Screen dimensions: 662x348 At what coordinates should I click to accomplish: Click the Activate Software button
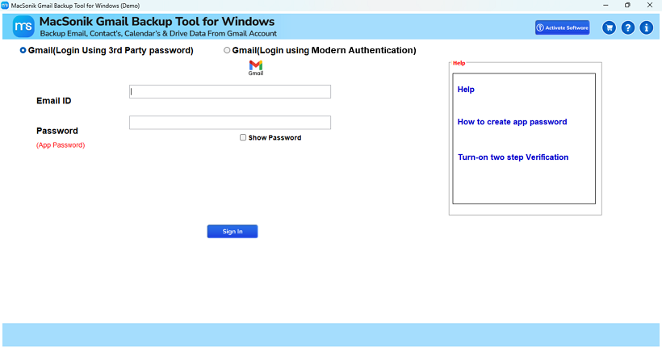563,28
